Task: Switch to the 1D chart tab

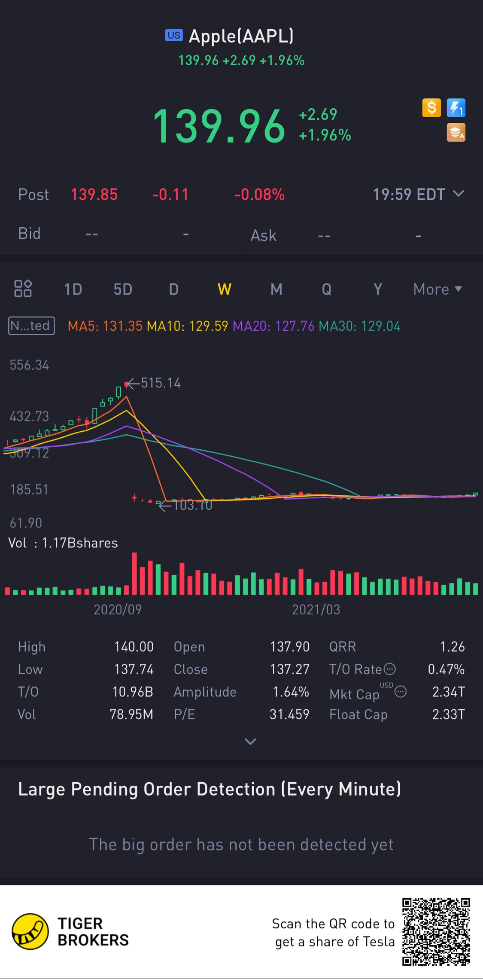Action: (73, 289)
